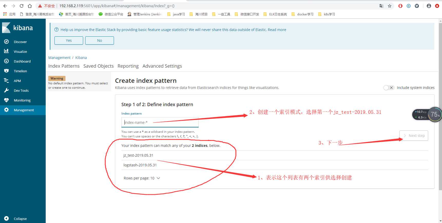Click the Next step button
The height and width of the screenshot is (223, 442).
[414, 136]
